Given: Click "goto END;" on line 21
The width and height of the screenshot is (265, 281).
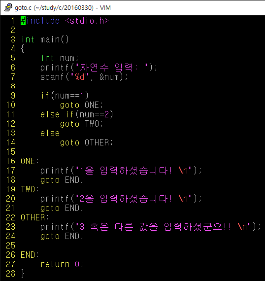Looking at the screenshot, I should [62, 208].
